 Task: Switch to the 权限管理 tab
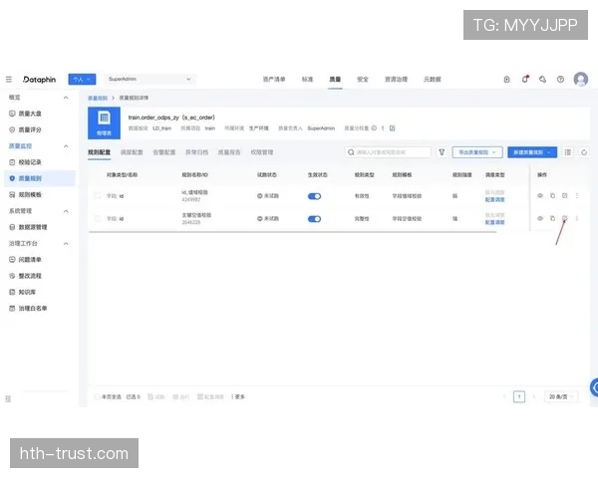(x=262, y=152)
